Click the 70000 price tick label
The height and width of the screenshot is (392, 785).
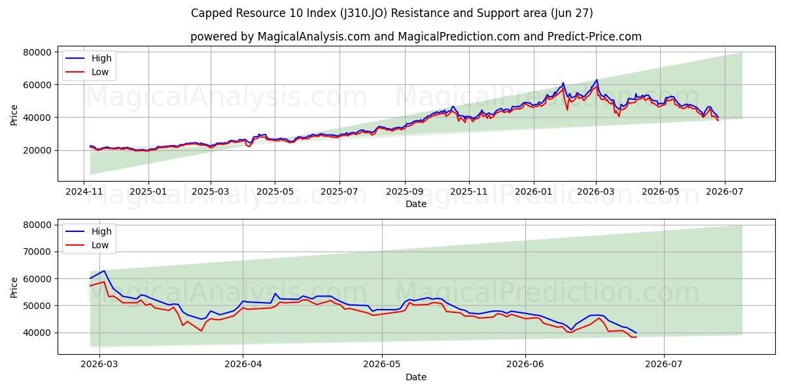tap(39, 252)
